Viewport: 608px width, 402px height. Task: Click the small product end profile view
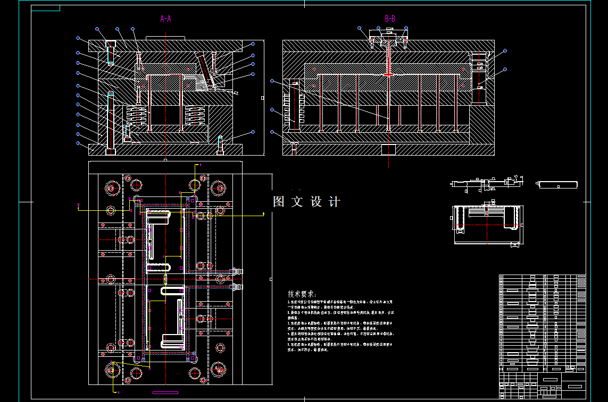point(557,185)
